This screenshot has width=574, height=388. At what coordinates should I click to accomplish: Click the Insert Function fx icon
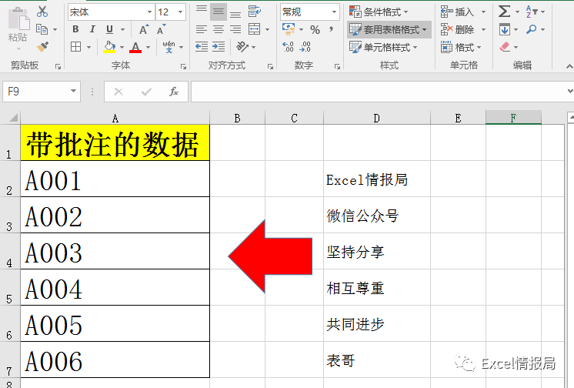pos(174,92)
